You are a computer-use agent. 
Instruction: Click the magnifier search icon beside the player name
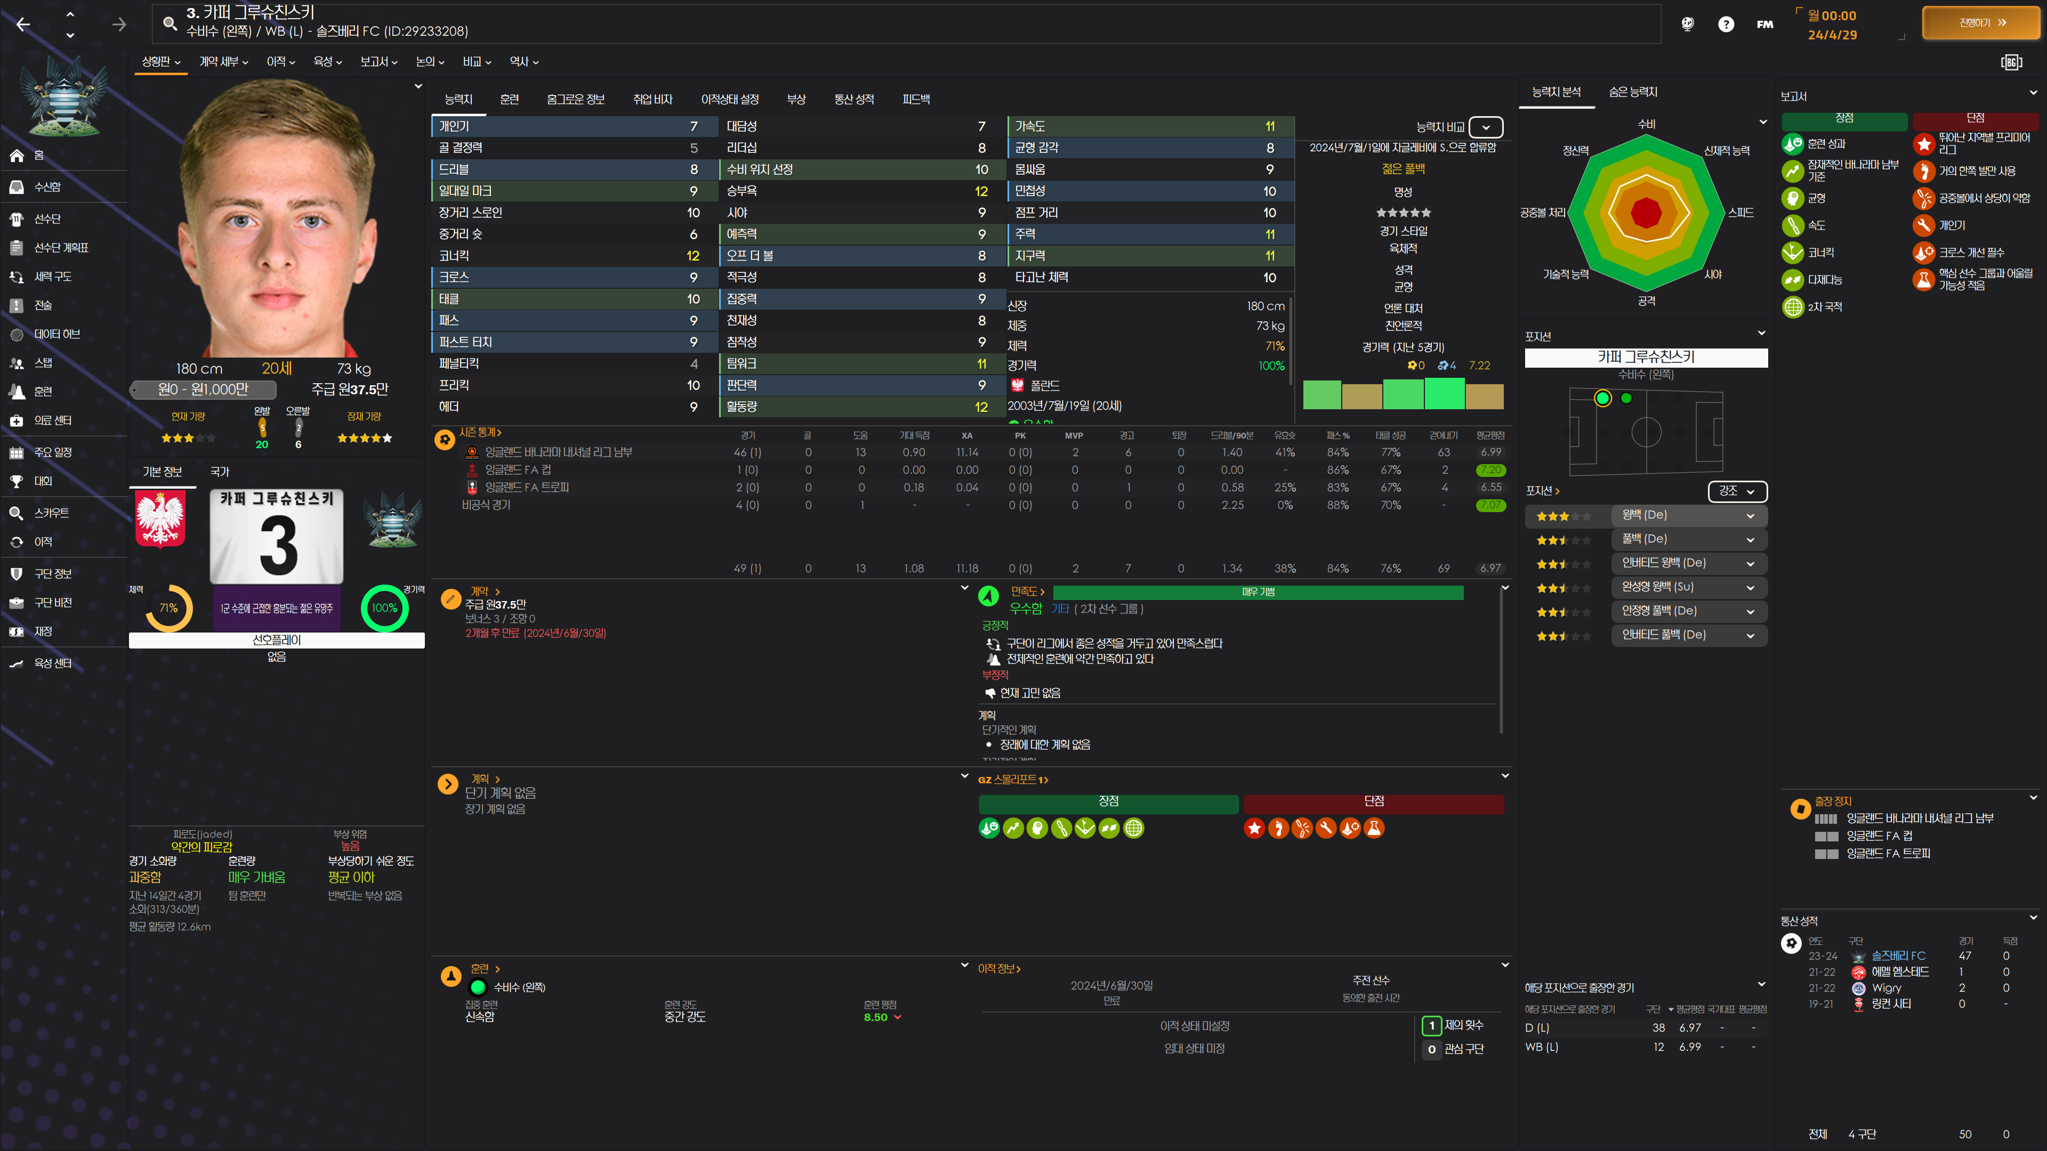[170, 23]
